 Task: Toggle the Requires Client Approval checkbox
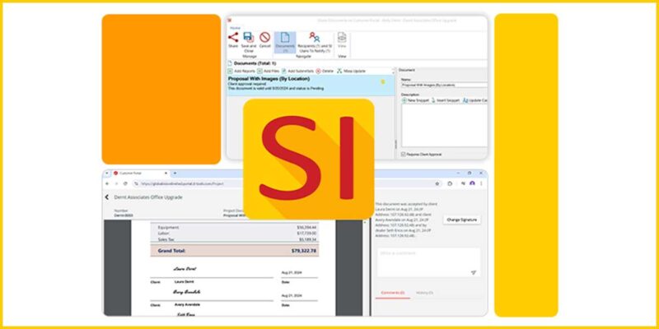tap(404, 155)
